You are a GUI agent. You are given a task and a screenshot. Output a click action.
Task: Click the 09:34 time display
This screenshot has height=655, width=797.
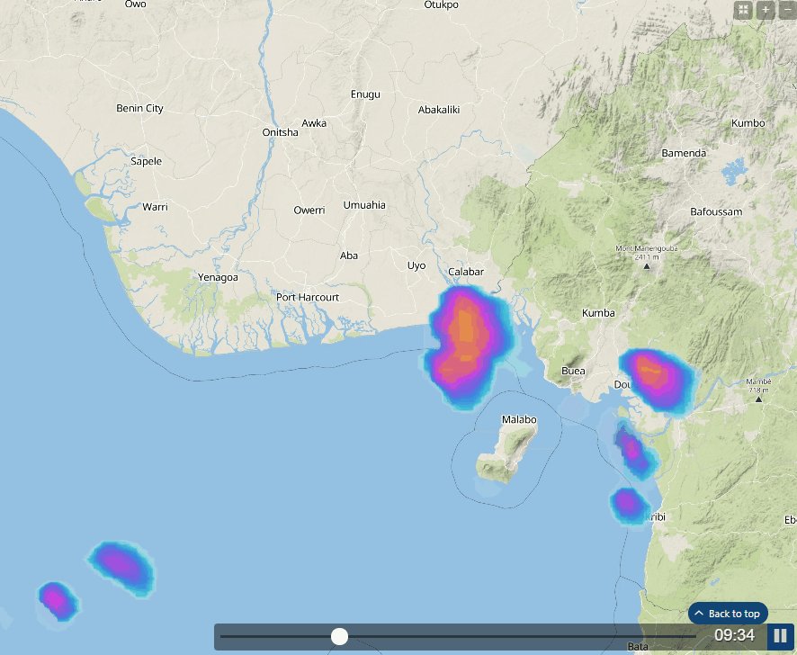coord(734,635)
